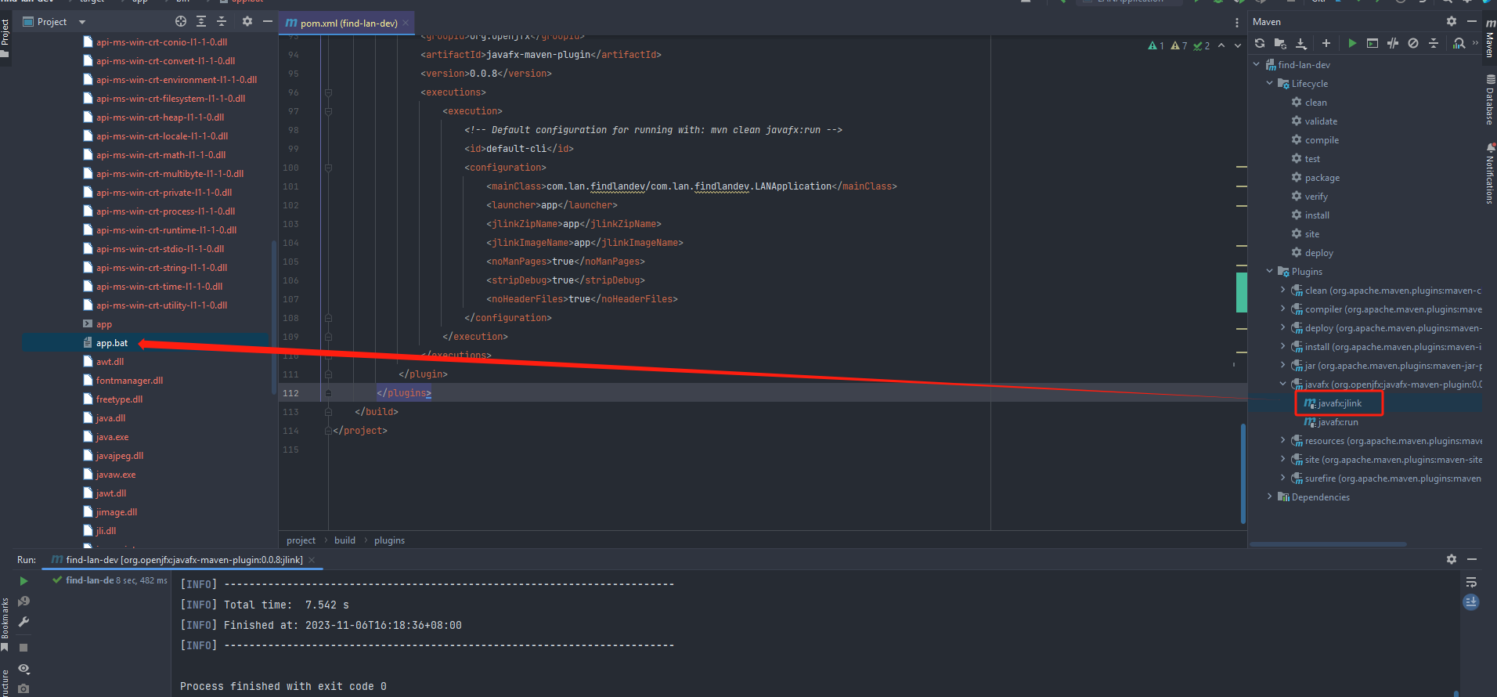The height and width of the screenshot is (697, 1497).
Task: Click the camera icon in the Run panel
Action: [23, 688]
